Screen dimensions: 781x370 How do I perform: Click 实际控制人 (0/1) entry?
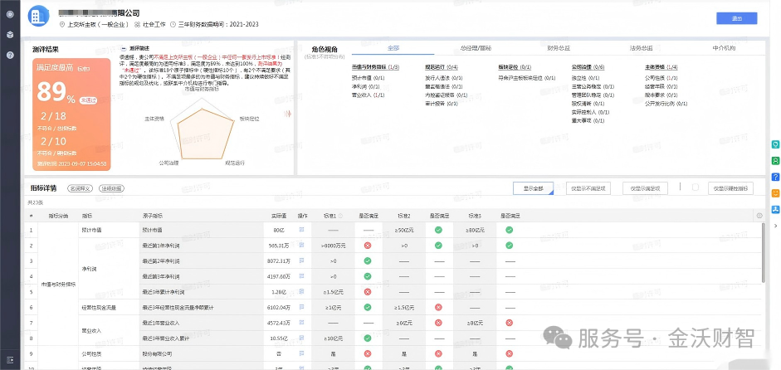click(591, 112)
